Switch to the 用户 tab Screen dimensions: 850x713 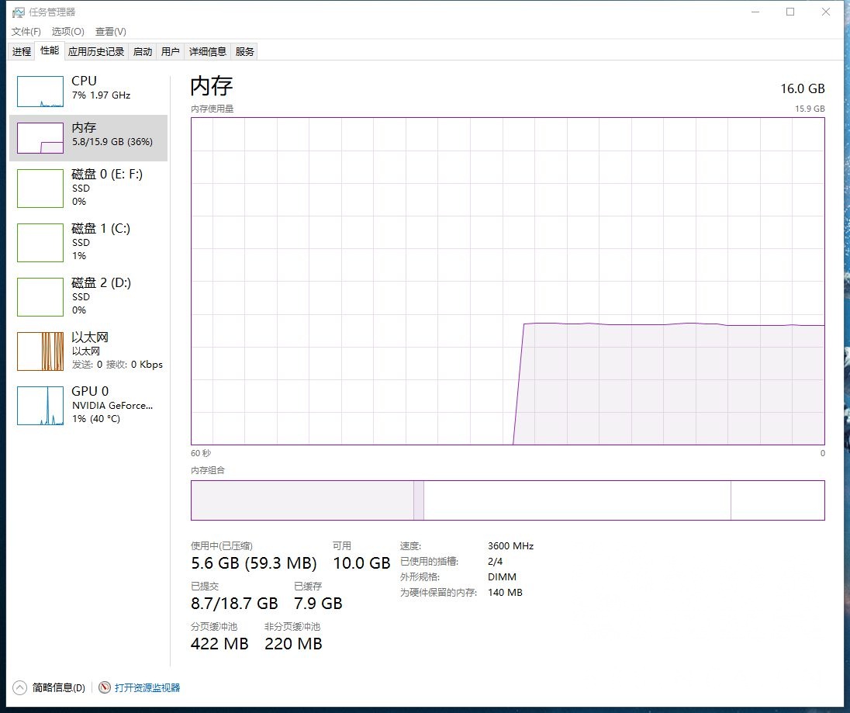point(170,51)
